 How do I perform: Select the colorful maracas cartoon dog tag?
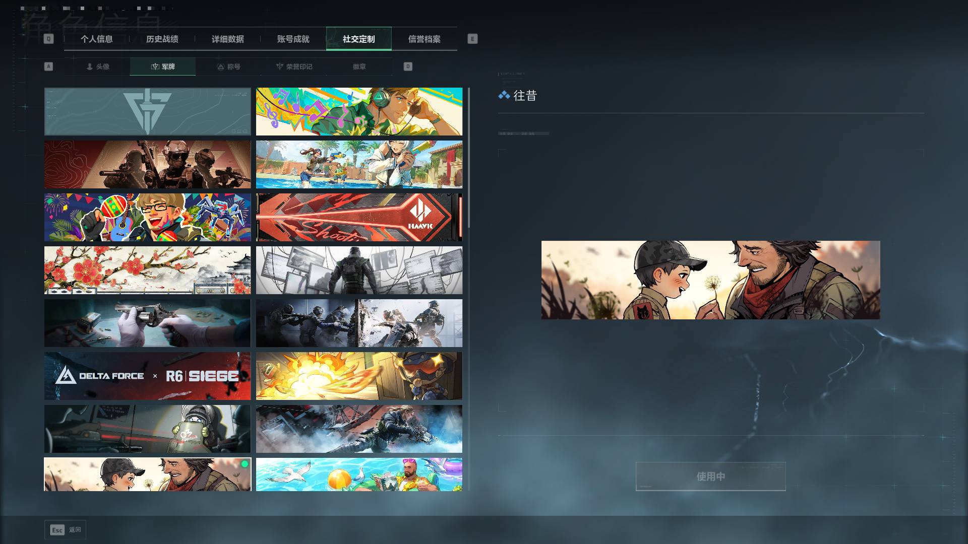point(147,218)
